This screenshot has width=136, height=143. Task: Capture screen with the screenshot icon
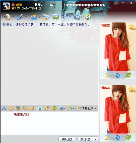pyautogui.click(x=61, y=108)
